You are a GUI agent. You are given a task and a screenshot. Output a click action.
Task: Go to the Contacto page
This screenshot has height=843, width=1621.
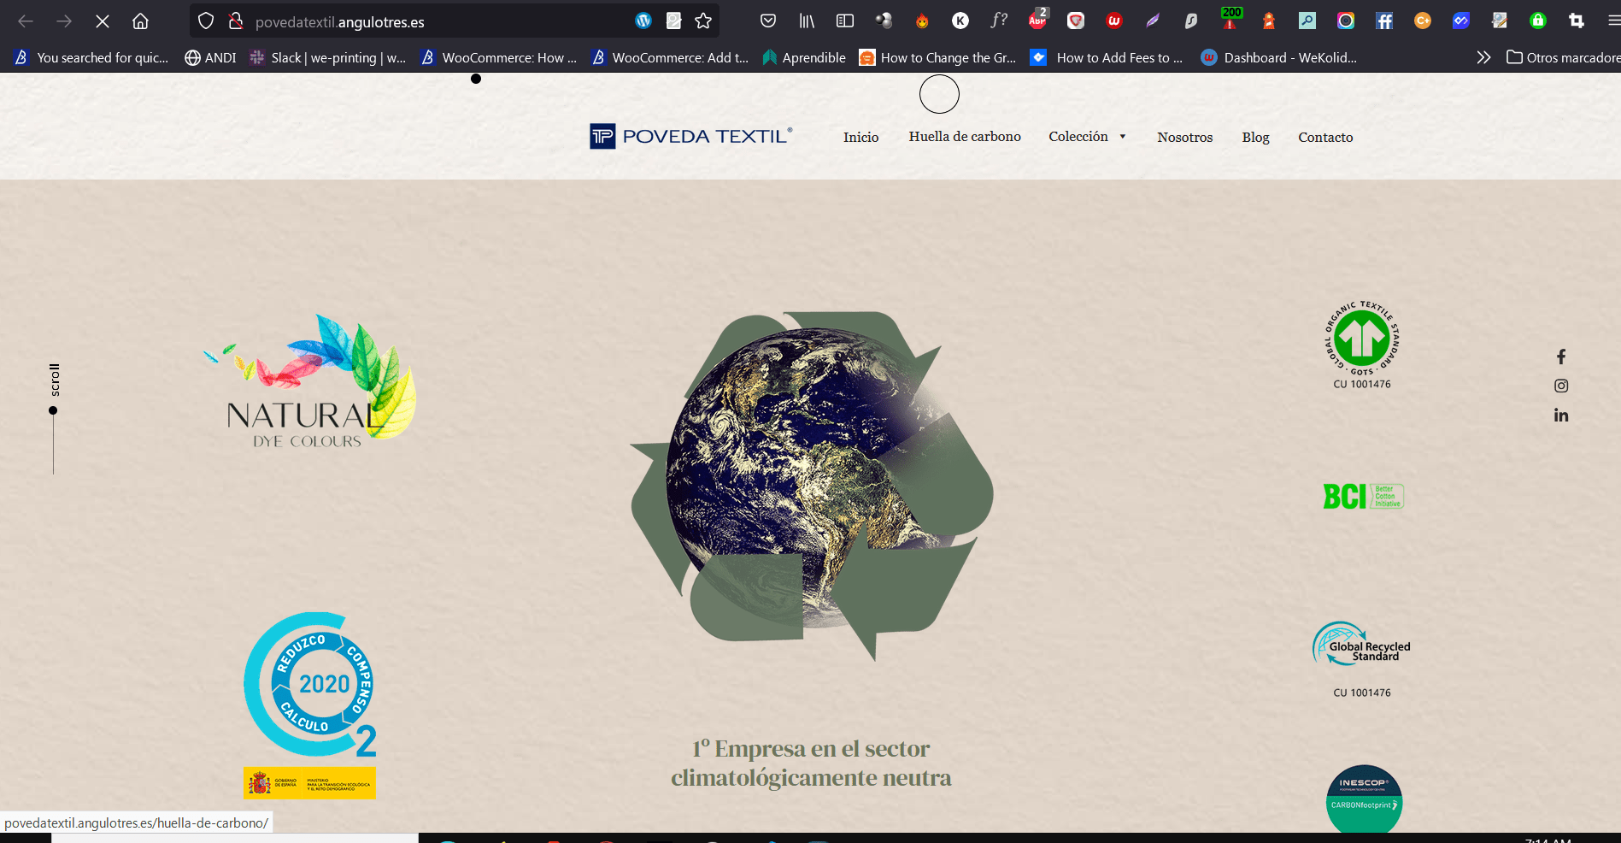(1325, 137)
